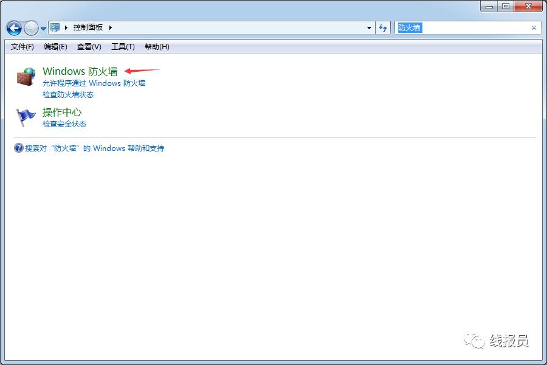Open the Windows 防火墙 heading link
The height and width of the screenshot is (365, 547).
click(x=80, y=71)
